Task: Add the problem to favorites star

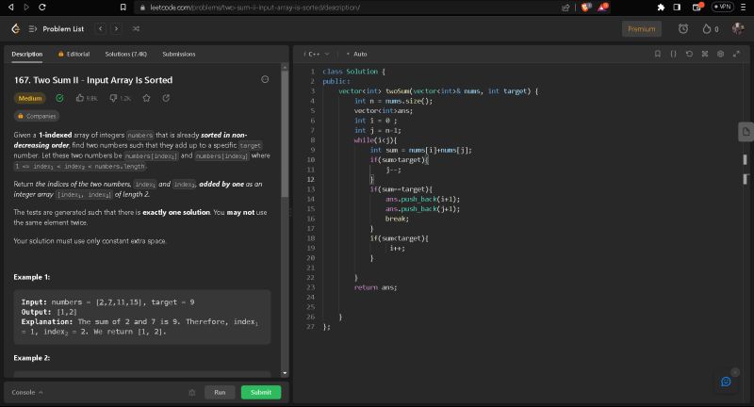Action: tap(147, 98)
